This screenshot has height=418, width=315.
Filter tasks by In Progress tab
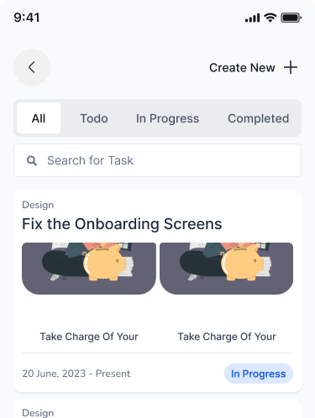167,118
